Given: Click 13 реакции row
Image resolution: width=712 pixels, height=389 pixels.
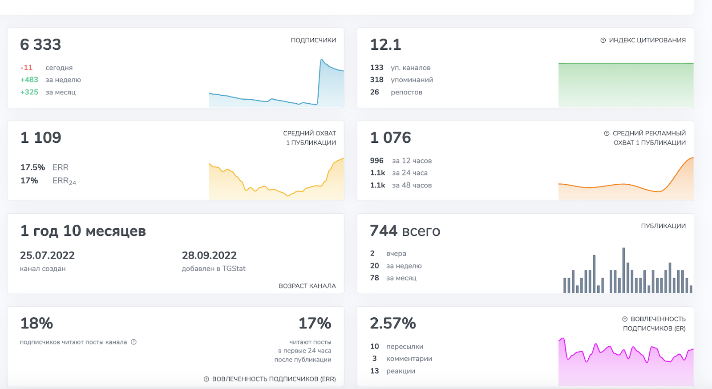Looking at the screenshot, I should (392, 371).
